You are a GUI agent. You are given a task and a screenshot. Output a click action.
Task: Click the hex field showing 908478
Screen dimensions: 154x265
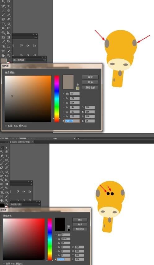(x=72, y=121)
